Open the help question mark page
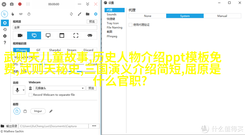Screen dimensions: 245x135 click(5, 42)
